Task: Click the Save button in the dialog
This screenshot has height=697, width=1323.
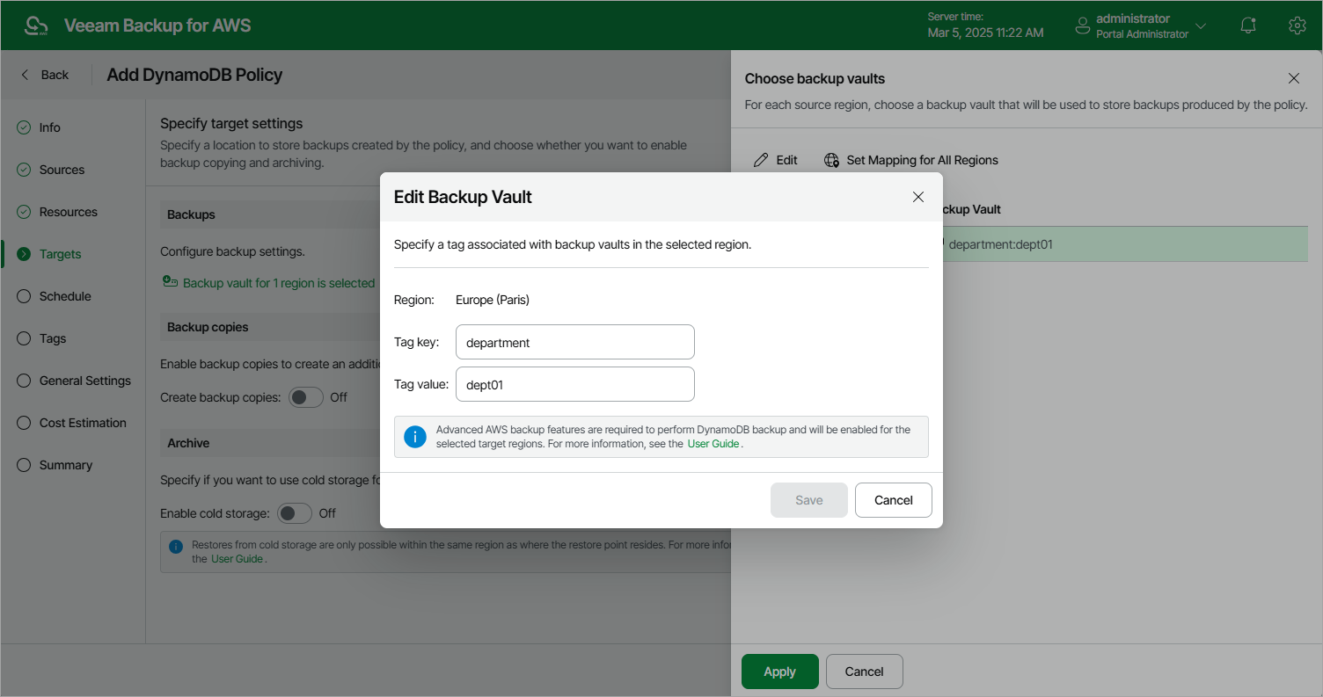Action: tap(809, 500)
